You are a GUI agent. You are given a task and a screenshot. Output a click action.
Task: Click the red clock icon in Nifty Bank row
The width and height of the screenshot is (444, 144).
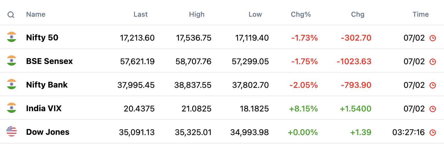coord(433,85)
